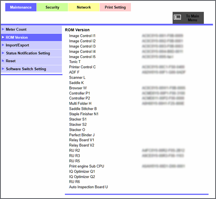This screenshot has width=216, height=199.
Task: Click the arrow beside Software Switch Setting
Action: click(3, 69)
